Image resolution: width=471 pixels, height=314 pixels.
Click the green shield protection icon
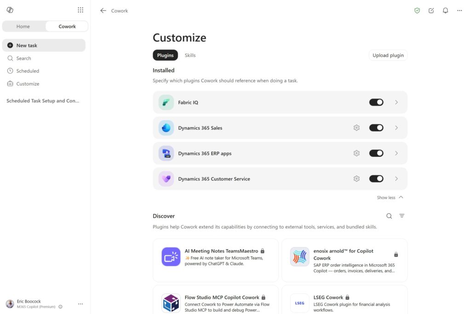click(417, 11)
